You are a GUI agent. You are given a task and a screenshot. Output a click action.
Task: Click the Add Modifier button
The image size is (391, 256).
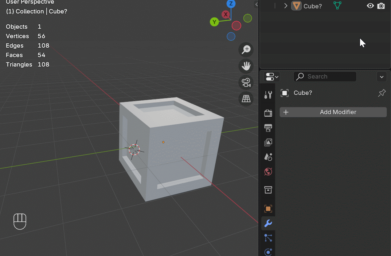click(x=333, y=112)
